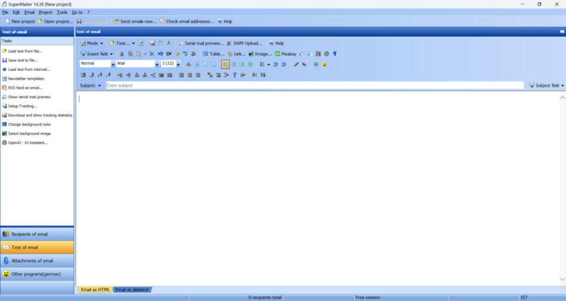Go to Attachments of email section
This screenshot has height=301, width=566.
[x=37, y=261]
